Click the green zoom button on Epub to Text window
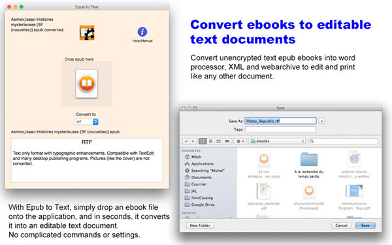This screenshot has height=245, width=392. (22, 7)
